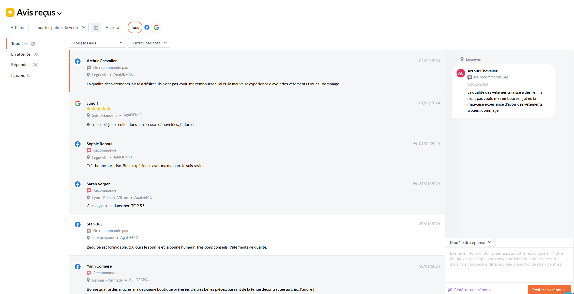
Task: Open Tous les points de vente dropdown
Action: pos(60,27)
